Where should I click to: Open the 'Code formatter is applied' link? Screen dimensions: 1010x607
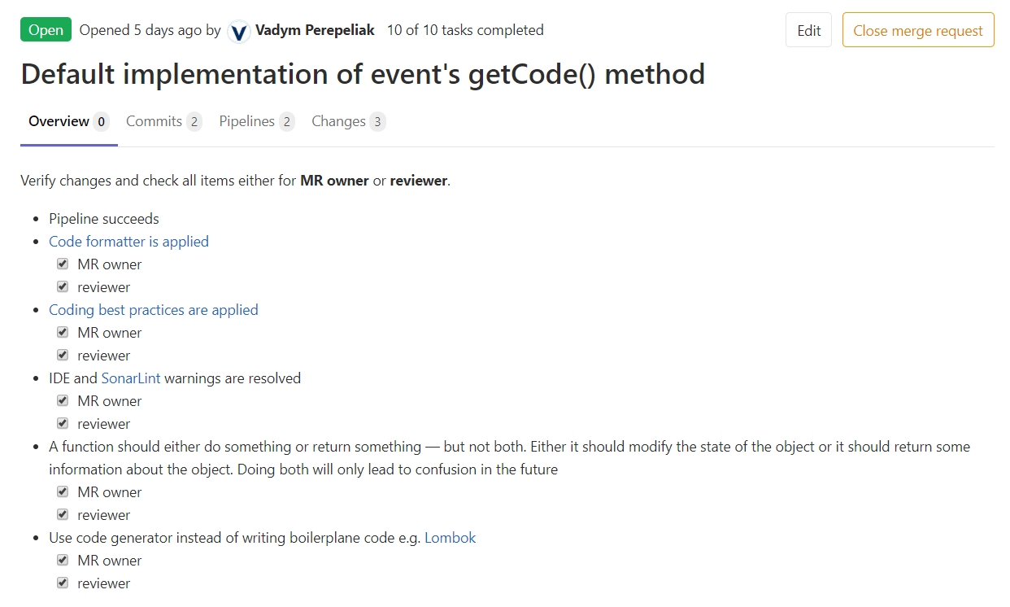128,241
